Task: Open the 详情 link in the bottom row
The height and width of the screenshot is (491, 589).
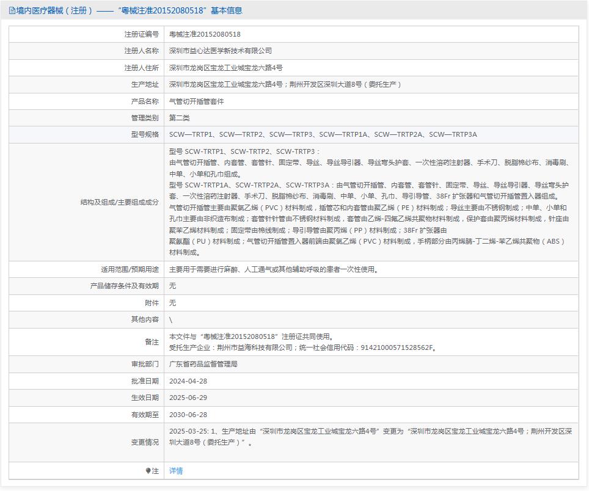Action: 176,471
